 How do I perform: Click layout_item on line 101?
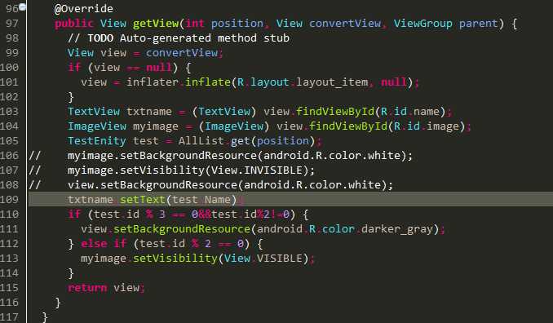pos(332,82)
